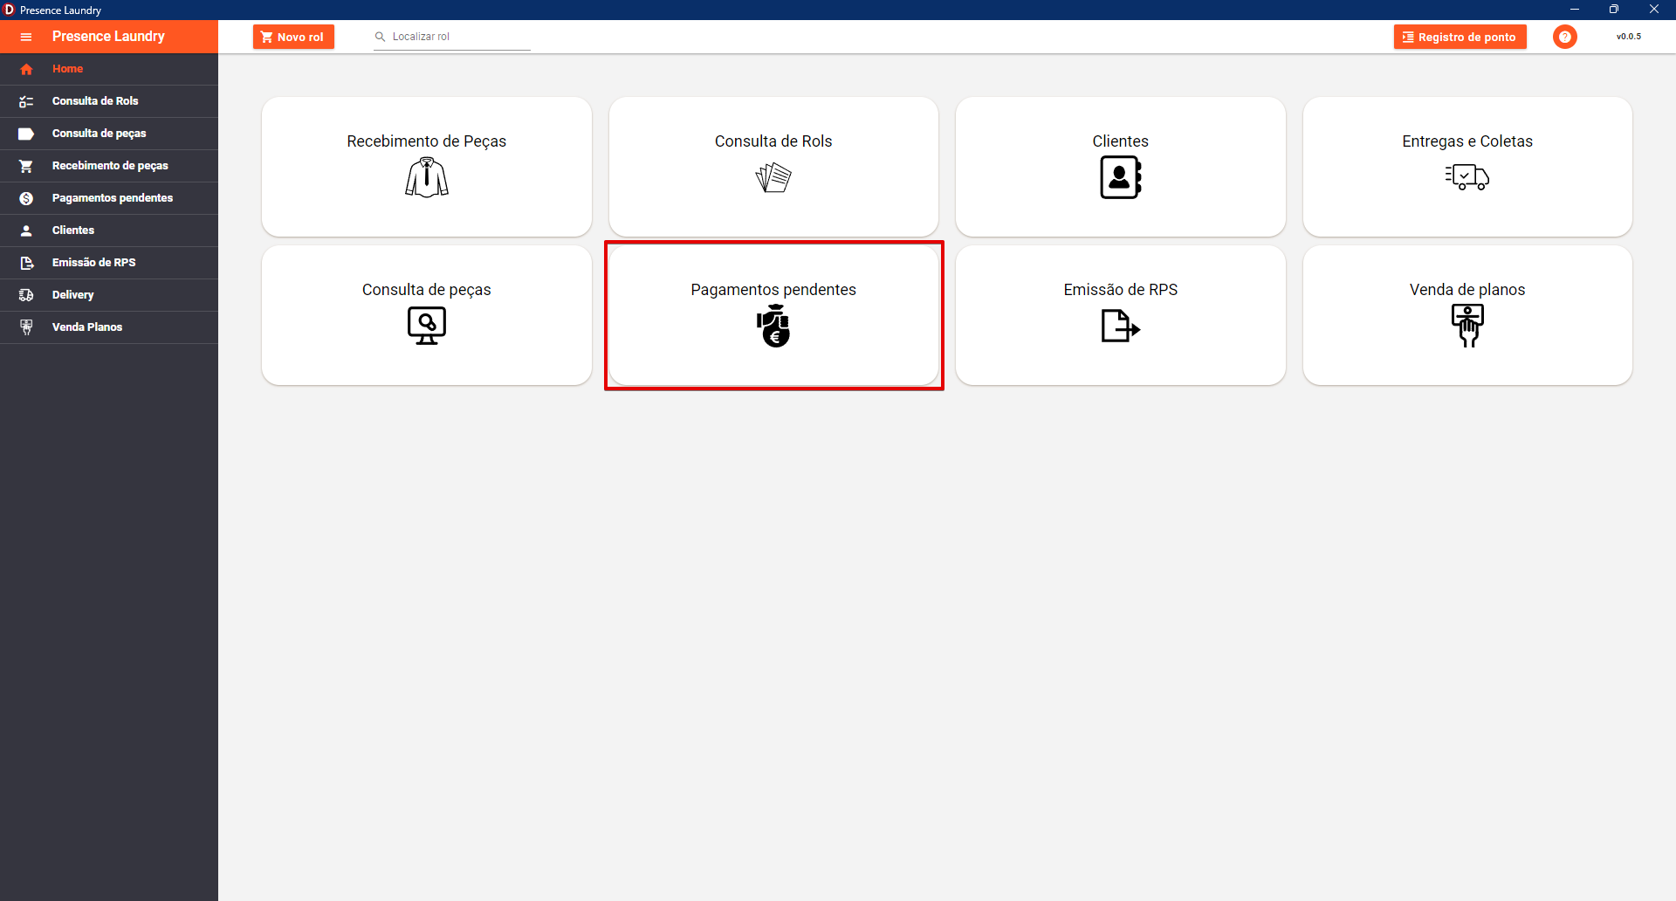The image size is (1676, 901).
Task: Click the Presence Laundry header title
Action: [x=108, y=37]
